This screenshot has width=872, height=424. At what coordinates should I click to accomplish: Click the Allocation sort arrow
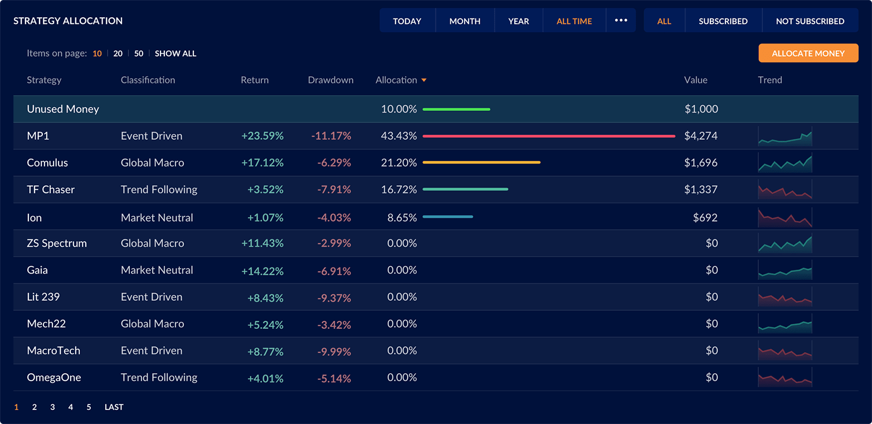[x=424, y=80]
